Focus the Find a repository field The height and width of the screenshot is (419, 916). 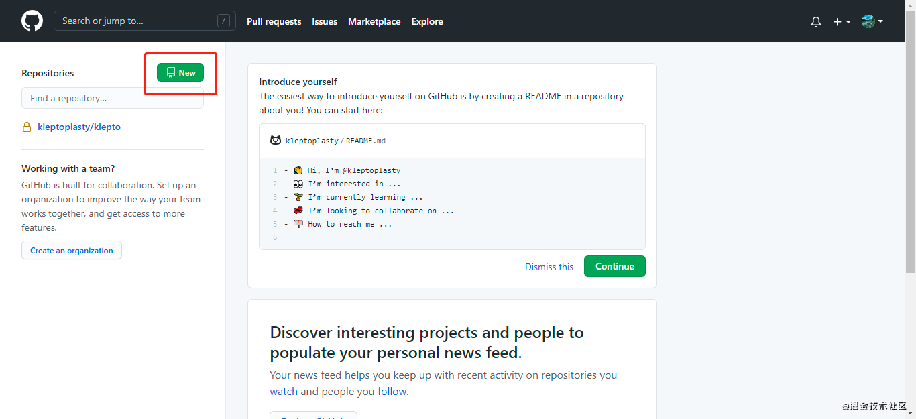113,98
